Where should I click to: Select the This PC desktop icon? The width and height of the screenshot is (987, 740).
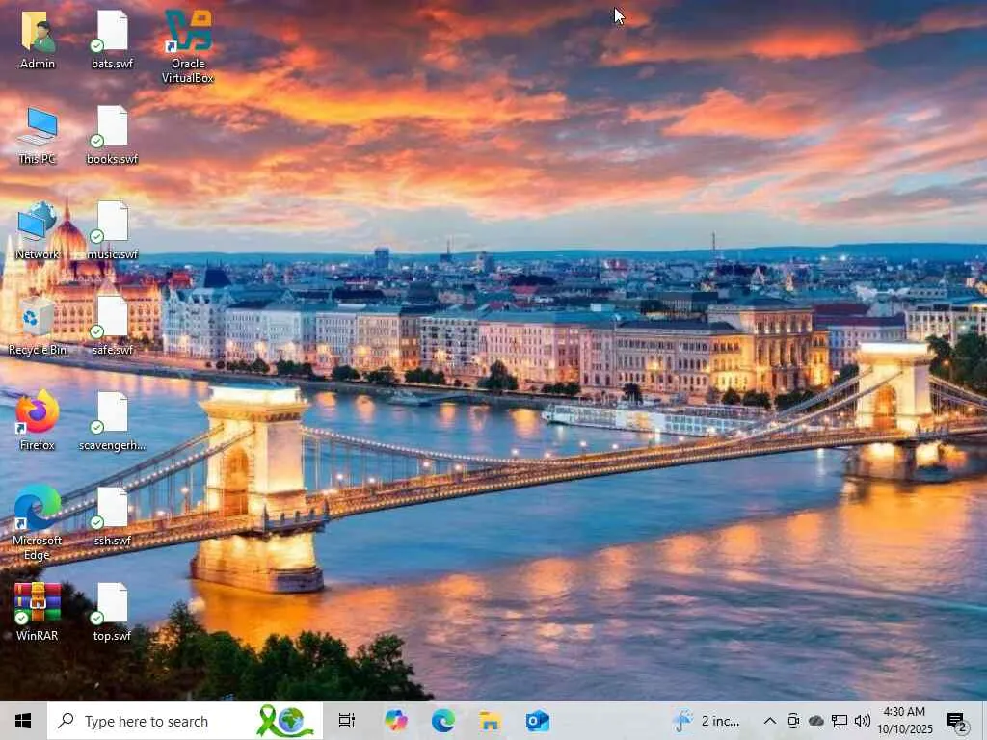pyautogui.click(x=38, y=135)
